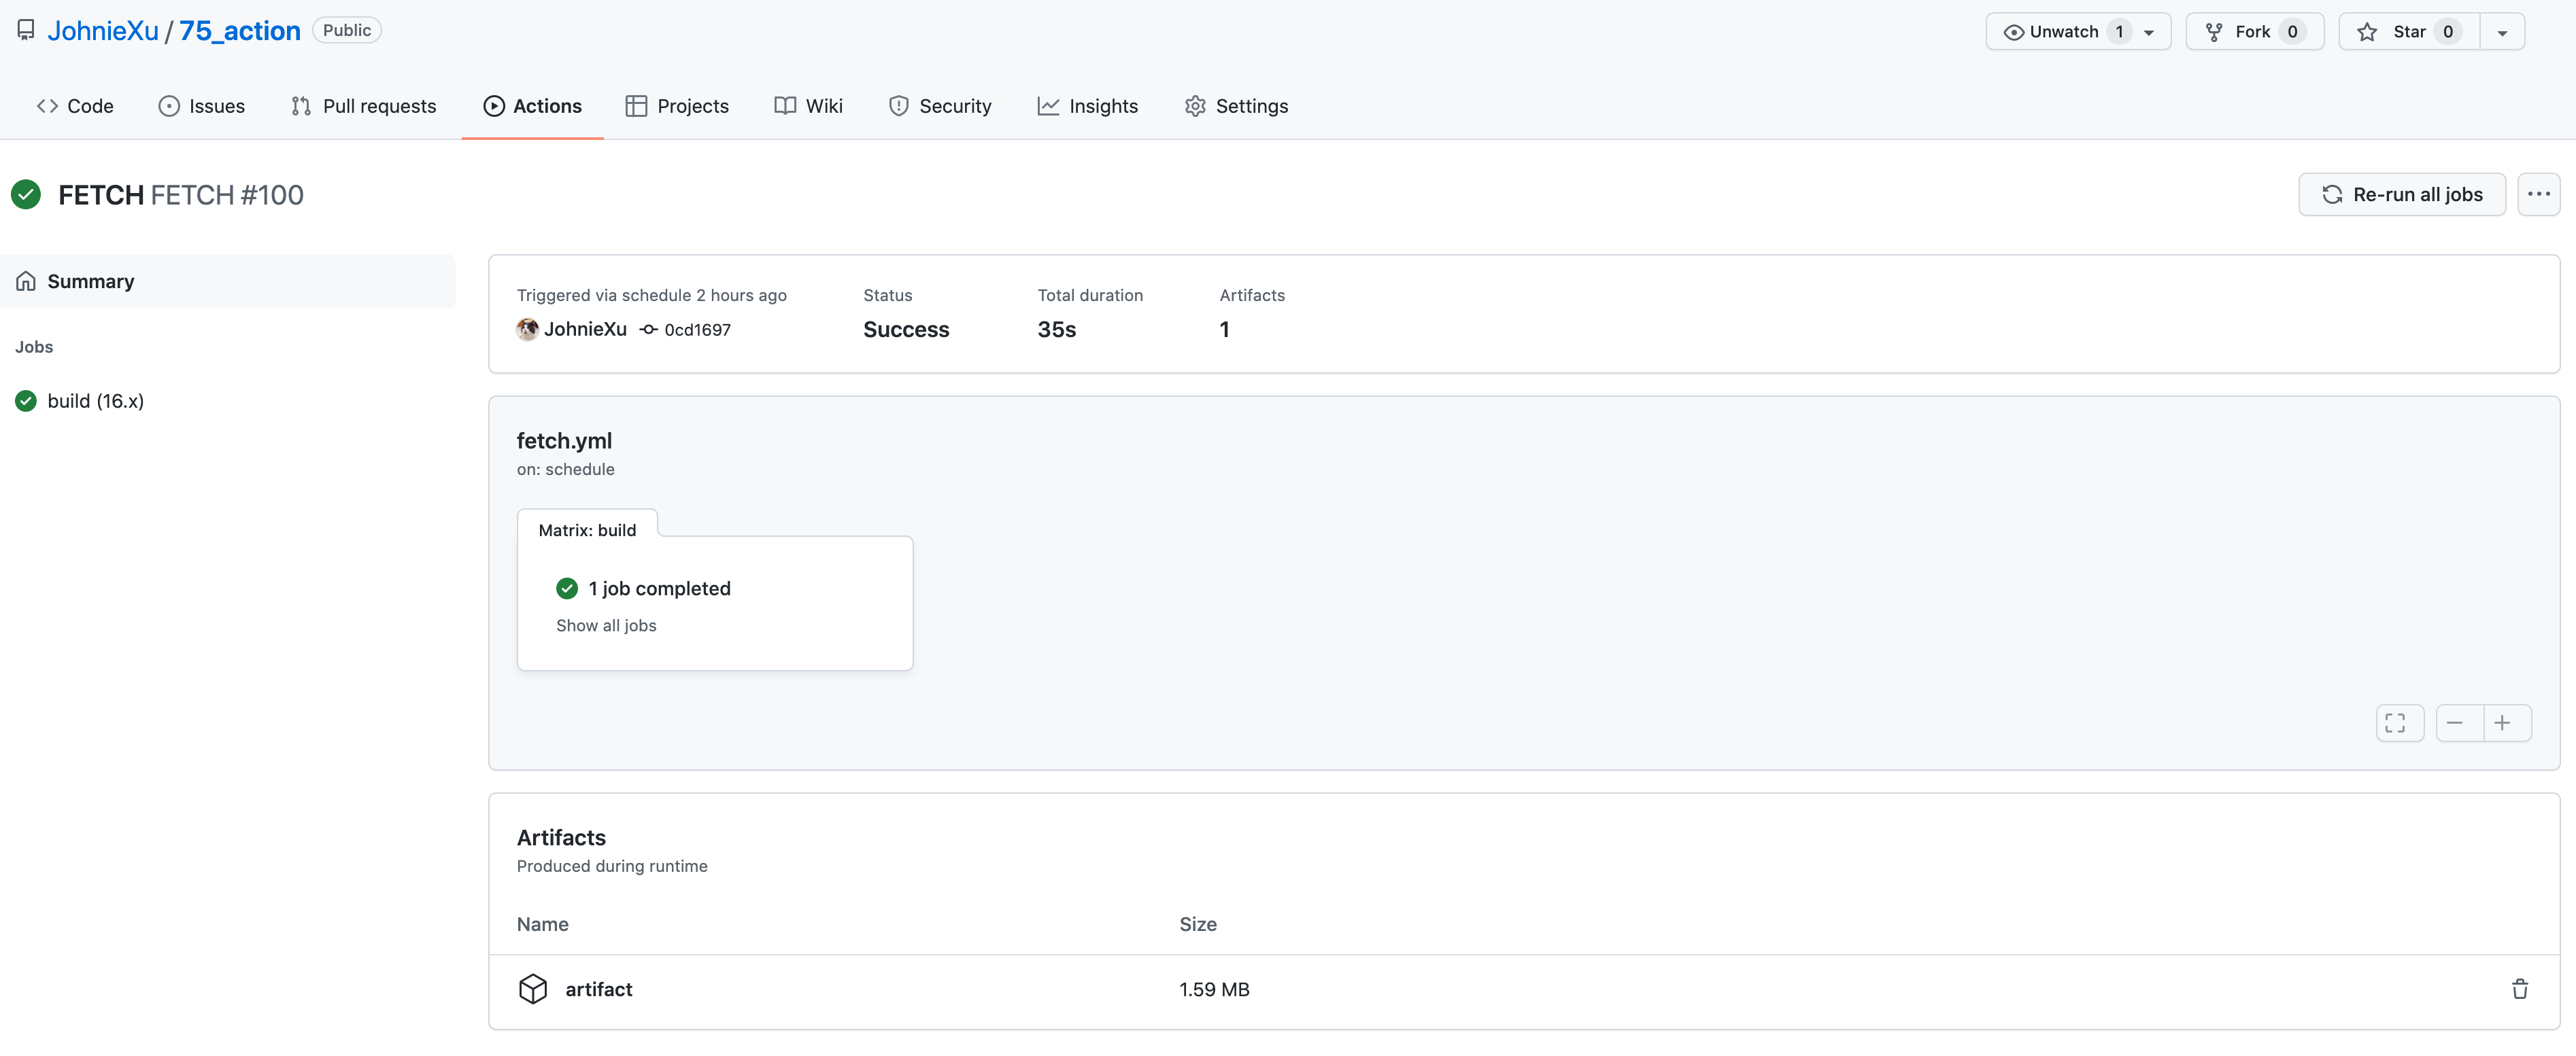The width and height of the screenshot is (2576, 1056).
Task: Click the artifact package icon
Action: point(533,989)
